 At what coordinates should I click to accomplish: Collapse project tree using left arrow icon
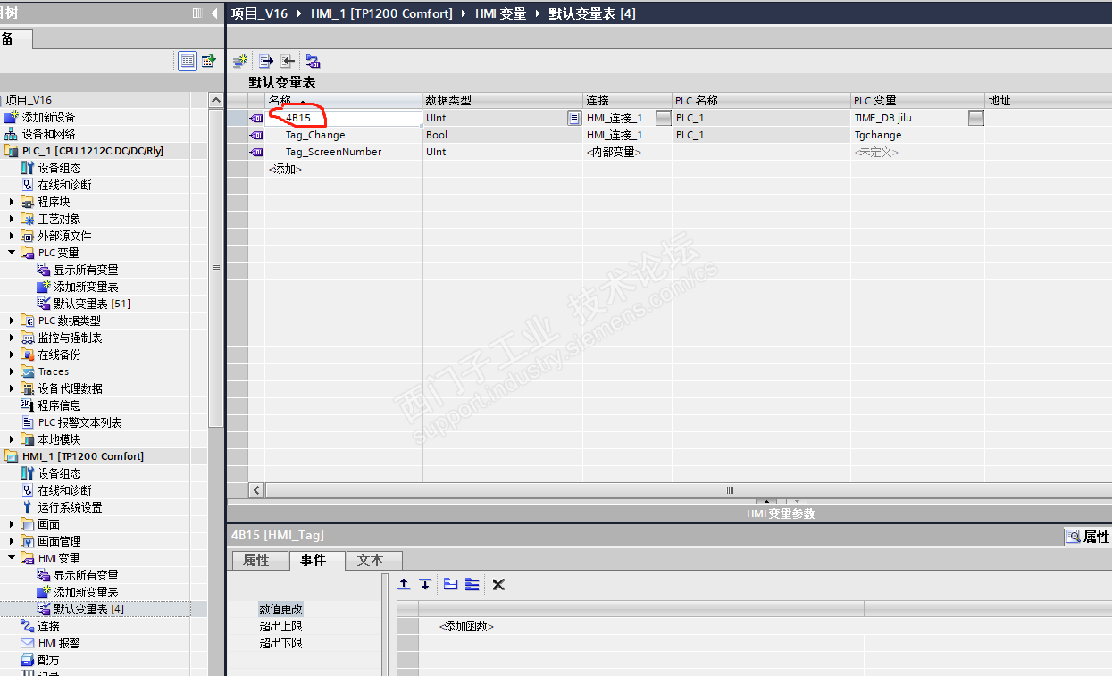click(x=214, y=13)
